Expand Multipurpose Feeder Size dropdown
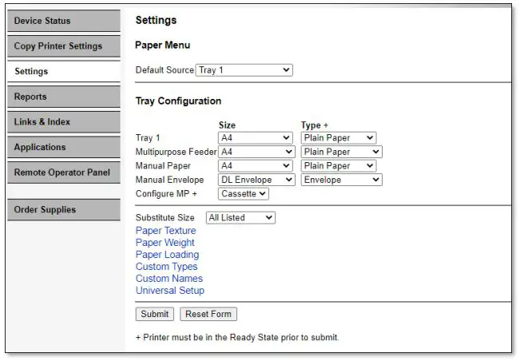Screen dimensions: 520x361 pos(256,152)
